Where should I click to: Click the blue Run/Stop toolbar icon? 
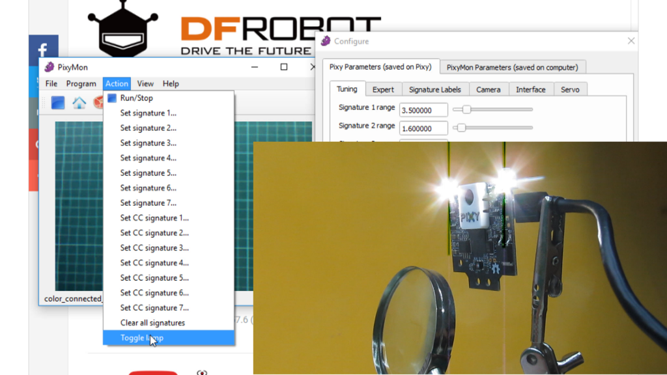tap(58, 103)
